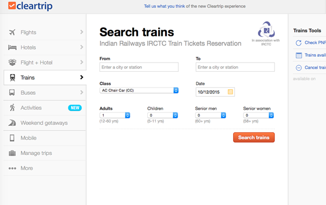
Task: Open the Children count dropdown
Action: click(162, 115)
